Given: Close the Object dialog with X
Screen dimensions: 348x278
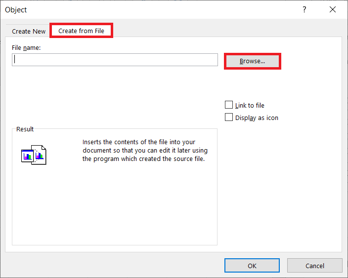Looking at the screenshot, I should click(332, 9).
